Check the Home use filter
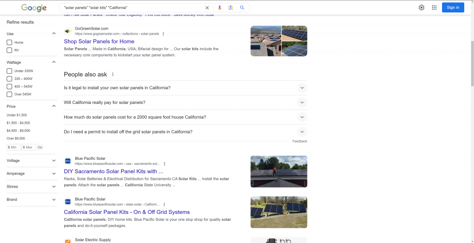This screenshot has height=243, width=474. pyautogui.click(x=9, y=43)
